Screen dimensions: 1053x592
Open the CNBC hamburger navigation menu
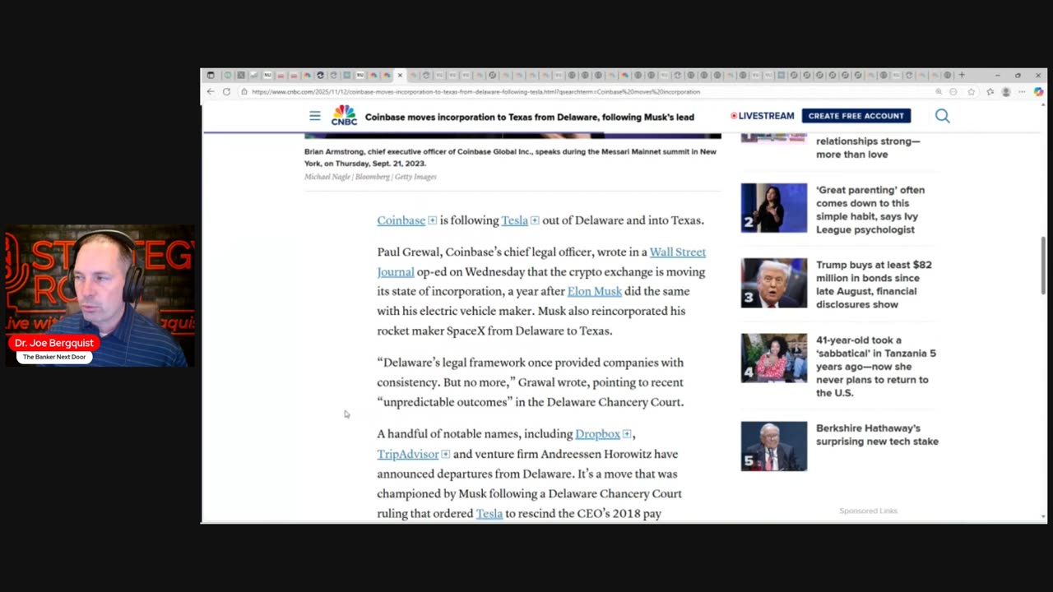pyautogui.click(x=314, y=116)
